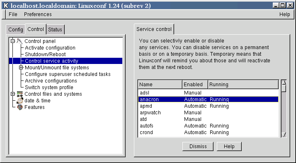Select Shutdown/Reboot in the tree
The height and width of the screenshot is (163, 296).
click(x=45, y=54)
